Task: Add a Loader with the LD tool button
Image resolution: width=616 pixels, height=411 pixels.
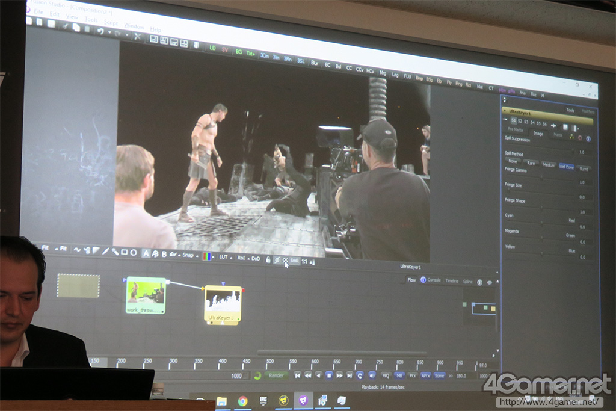Action: click(212, 48)
